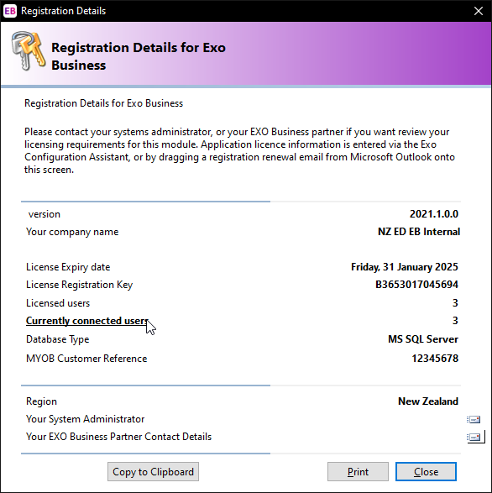Click the Close button
The width and height of the screenshot is (492, 493).
click(426, 472)
